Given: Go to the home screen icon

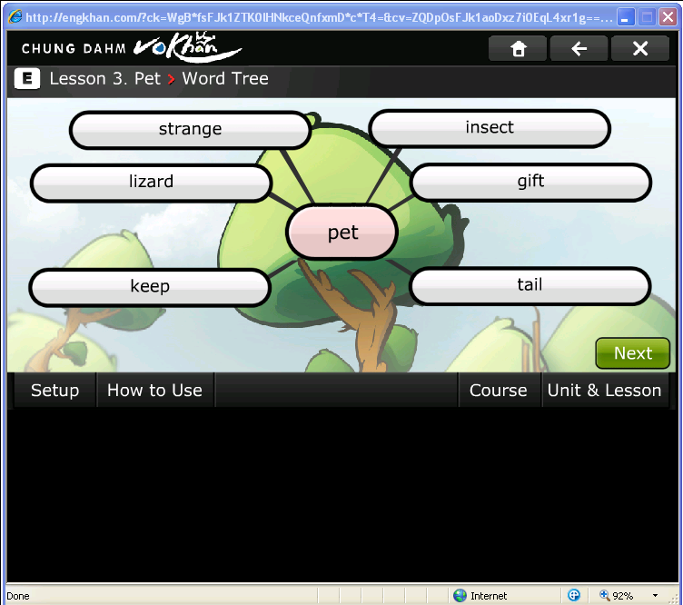Looking at the screenshot, I should click(518, 48).
